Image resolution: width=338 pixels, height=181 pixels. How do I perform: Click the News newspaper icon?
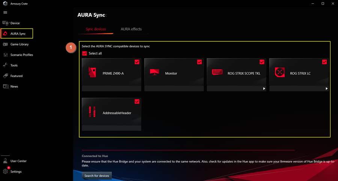point(5,86)
